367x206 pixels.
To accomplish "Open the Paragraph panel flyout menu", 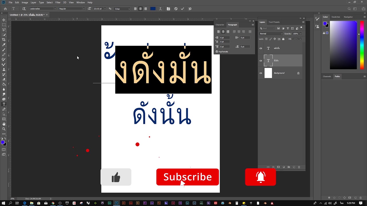I will click(253, 25).
